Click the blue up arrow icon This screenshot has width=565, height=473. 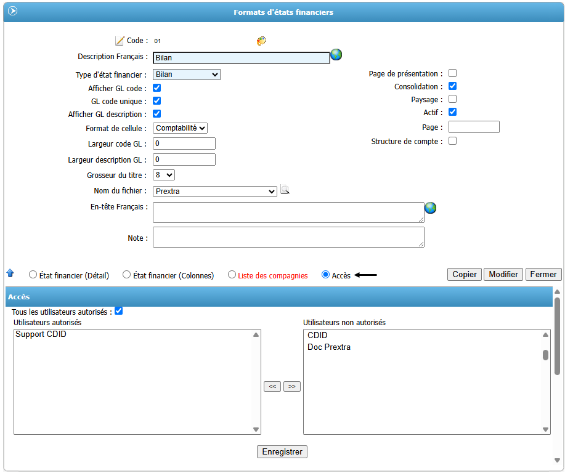coord(10,273)
